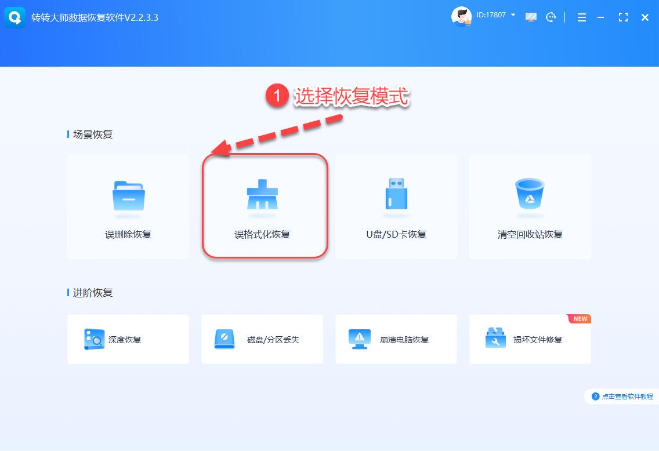Image resolution: width=659 pixels, height=451 pixels.
Task: Click the user avatar in the title bar
Action: pyautogui.click(x=461, y=16)
